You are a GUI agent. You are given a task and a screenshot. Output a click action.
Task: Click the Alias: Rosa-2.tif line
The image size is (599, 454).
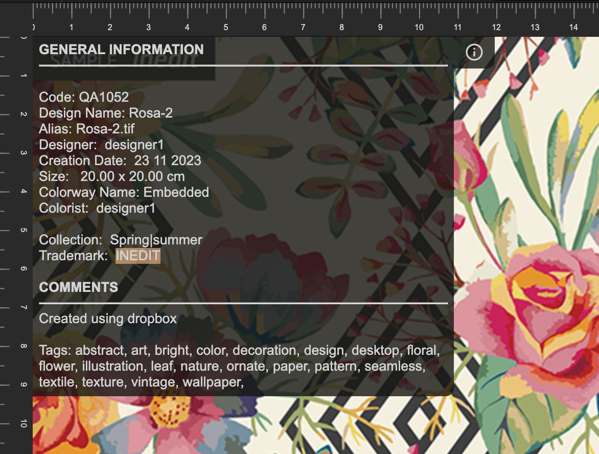pos(87,129)
